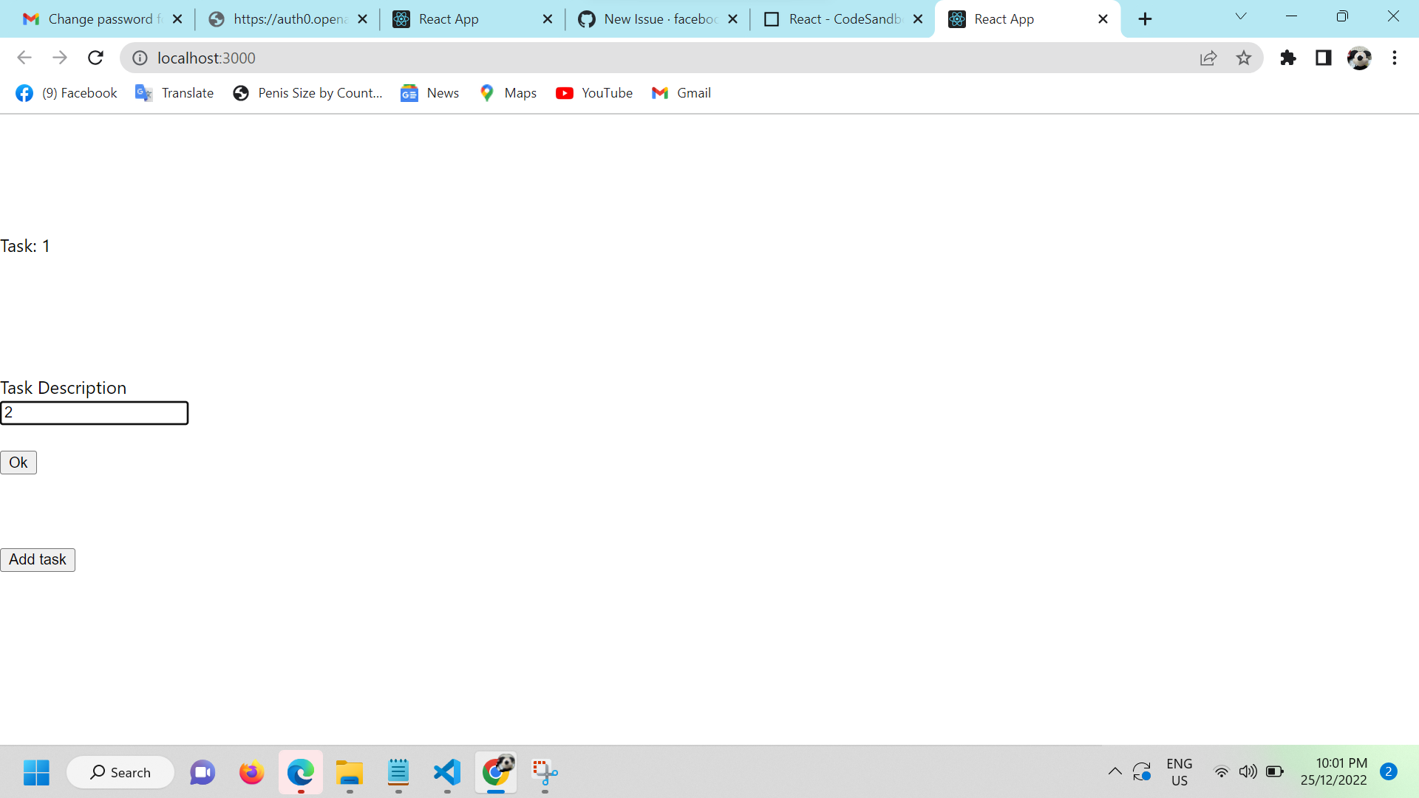Image resolution: width=1419 pixels, height=798 pixels.
Task: Click the Ok button
Action: 18,462
